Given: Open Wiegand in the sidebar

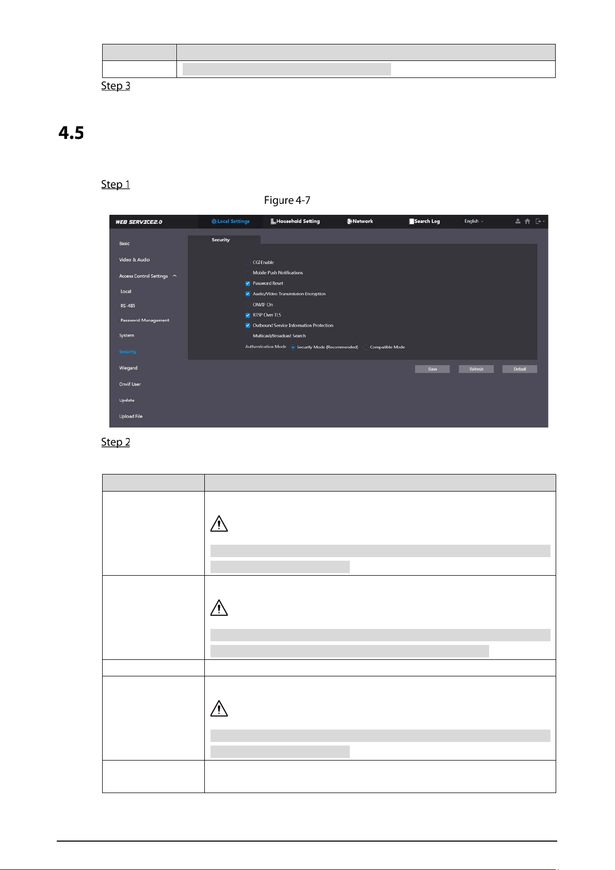Looking at the screenshot, I should pos(128,368).
